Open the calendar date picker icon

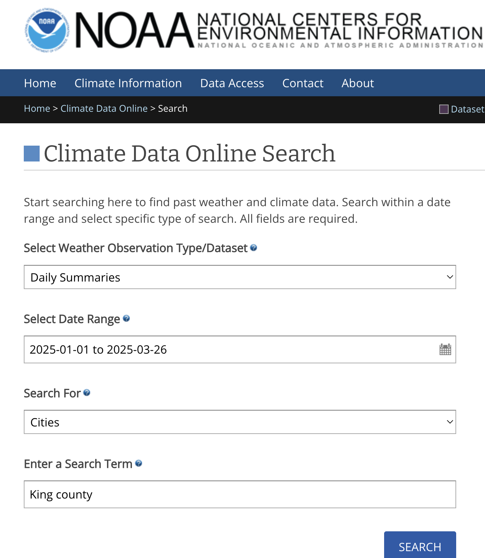click(445, 349)
